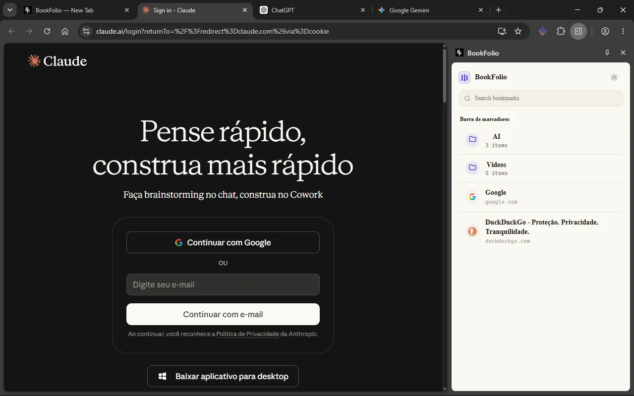Click the install app icon in address bar
The image size is (634, 396).
pyautogui.click(x=502, y=31)
